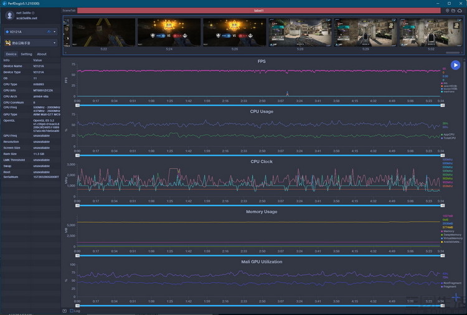Screen dimensions: 467x315
Task: Toggle AvailableMemory series legend
Action: [451, 242]
